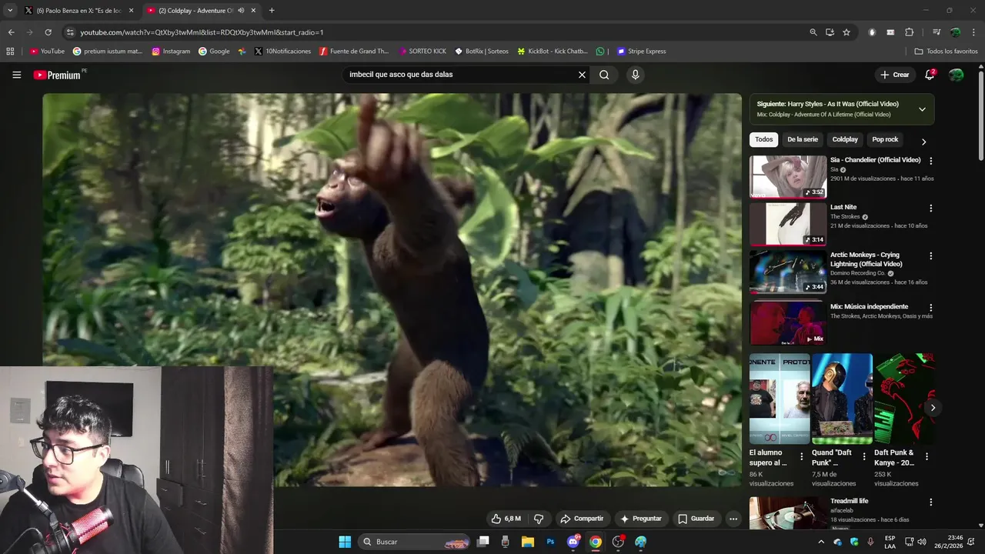Screen dimensions: 985x554
Task: Open options for Crying Lightning video
Action: coord(931,255)
